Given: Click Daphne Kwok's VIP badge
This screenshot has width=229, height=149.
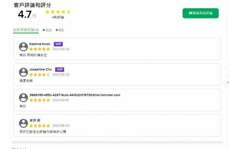Looking at the screenshot, I should [x=58, y=44].
